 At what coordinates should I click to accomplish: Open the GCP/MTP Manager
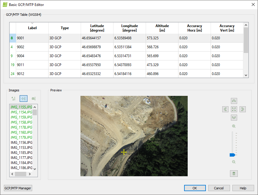click(x=18, y=188)
